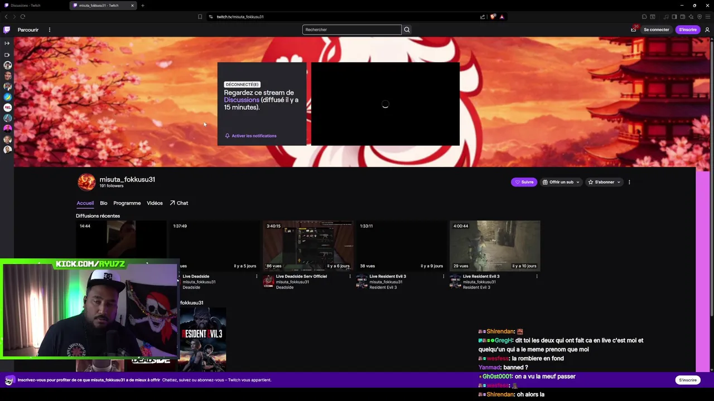Click the site settings icon in address bar

click(x=210, y=17)
